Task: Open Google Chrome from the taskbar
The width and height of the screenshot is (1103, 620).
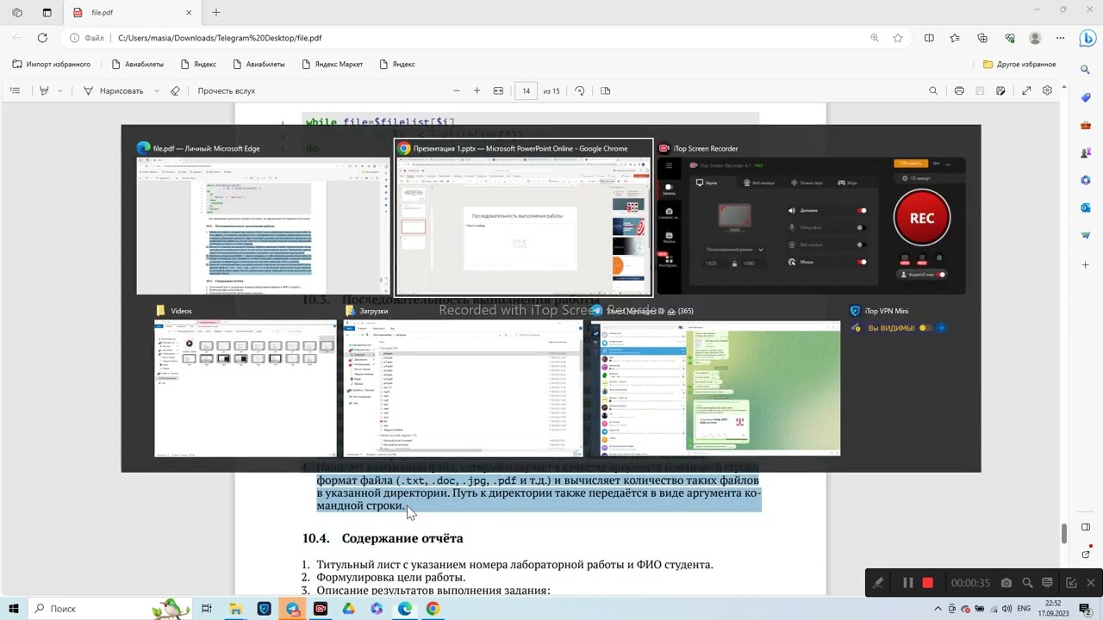Action: pyautogui.click(x=433, y=609)
